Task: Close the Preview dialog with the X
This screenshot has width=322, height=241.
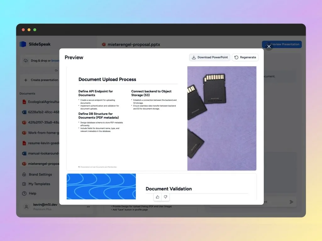Action: tap(269, 46)
